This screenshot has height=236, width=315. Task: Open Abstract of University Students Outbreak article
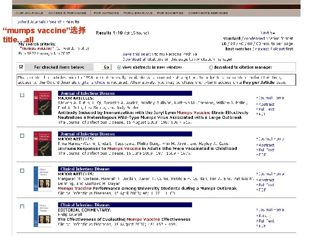[x=266, y=180]
